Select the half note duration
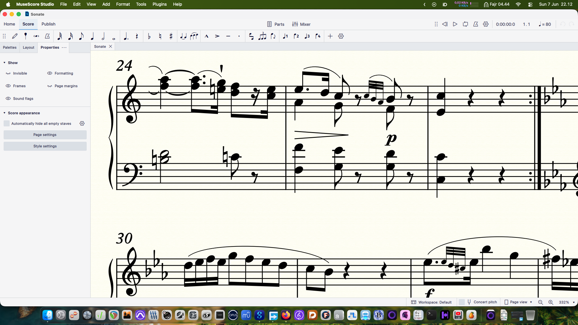578x325 pixels. click(103, 36)
